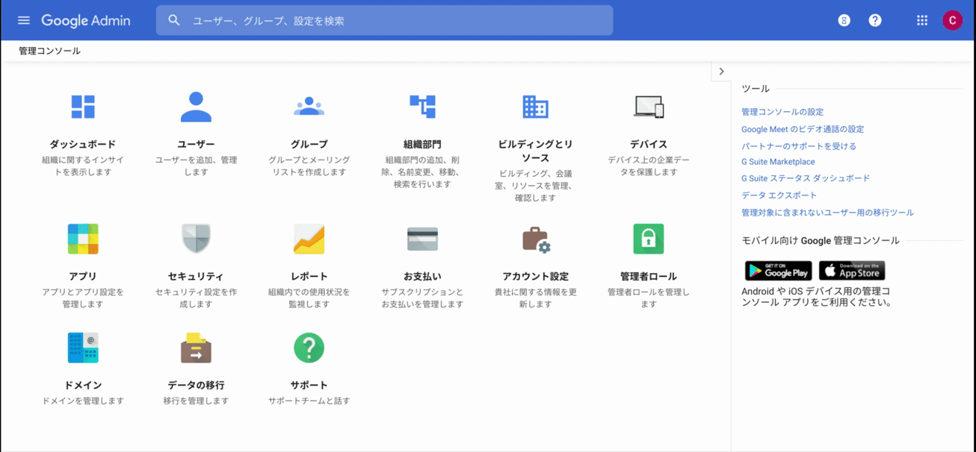
Task: Focus the user, group, settings search field
Action: [384, 20]
